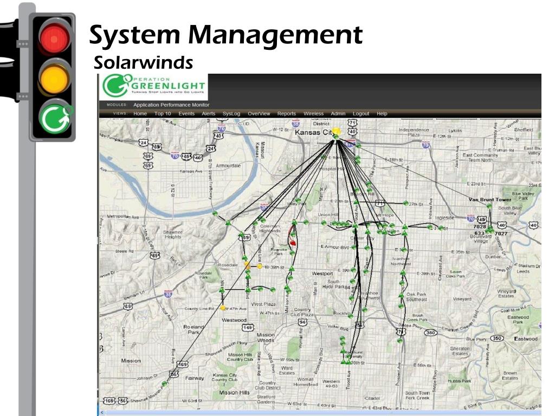This screenshot has height=416, width=555.
Task: Switch to the SysLog view
Action: click(x=231, y=114)
